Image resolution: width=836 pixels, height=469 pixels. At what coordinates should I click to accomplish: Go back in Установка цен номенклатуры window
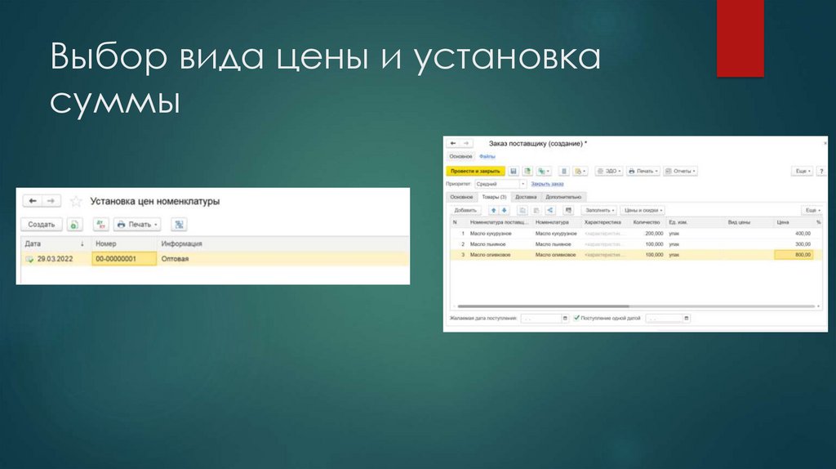click(x=32, y=201)
